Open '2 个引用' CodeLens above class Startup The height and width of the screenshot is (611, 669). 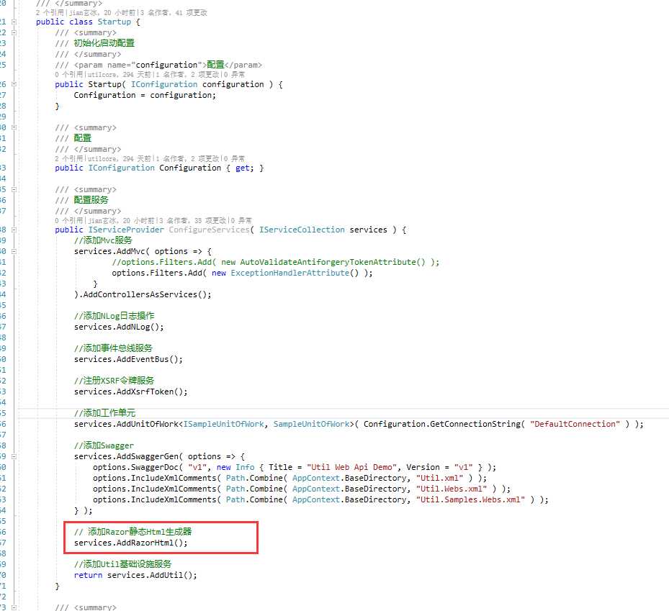click(50, 13)
